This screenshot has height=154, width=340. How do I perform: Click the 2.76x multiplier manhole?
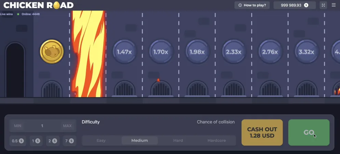pyautogui.click(x=270, y=52)
